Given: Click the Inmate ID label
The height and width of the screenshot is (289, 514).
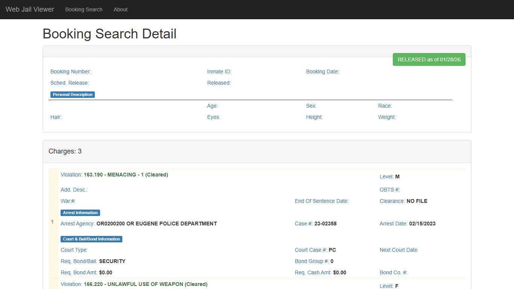Looking at the screenshot, I should point(219,71).
